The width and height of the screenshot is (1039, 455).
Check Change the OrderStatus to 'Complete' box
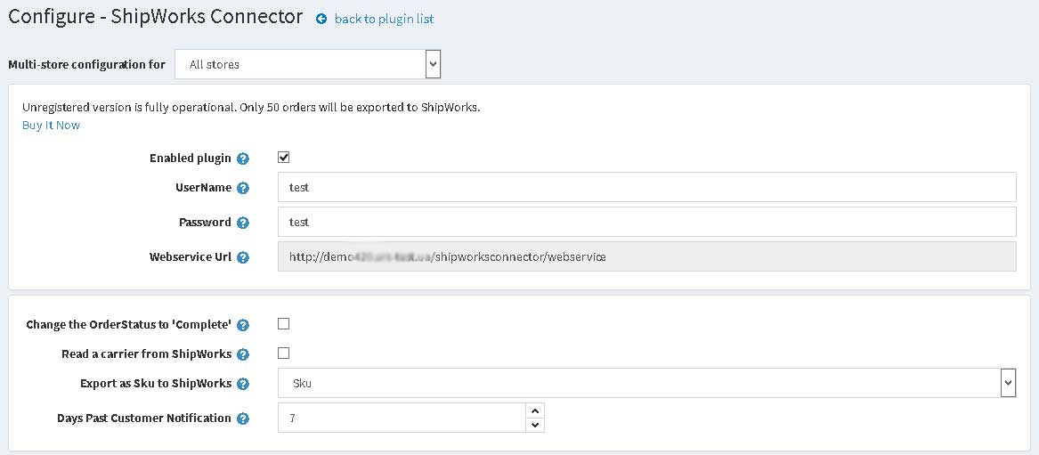click(284, 324)
